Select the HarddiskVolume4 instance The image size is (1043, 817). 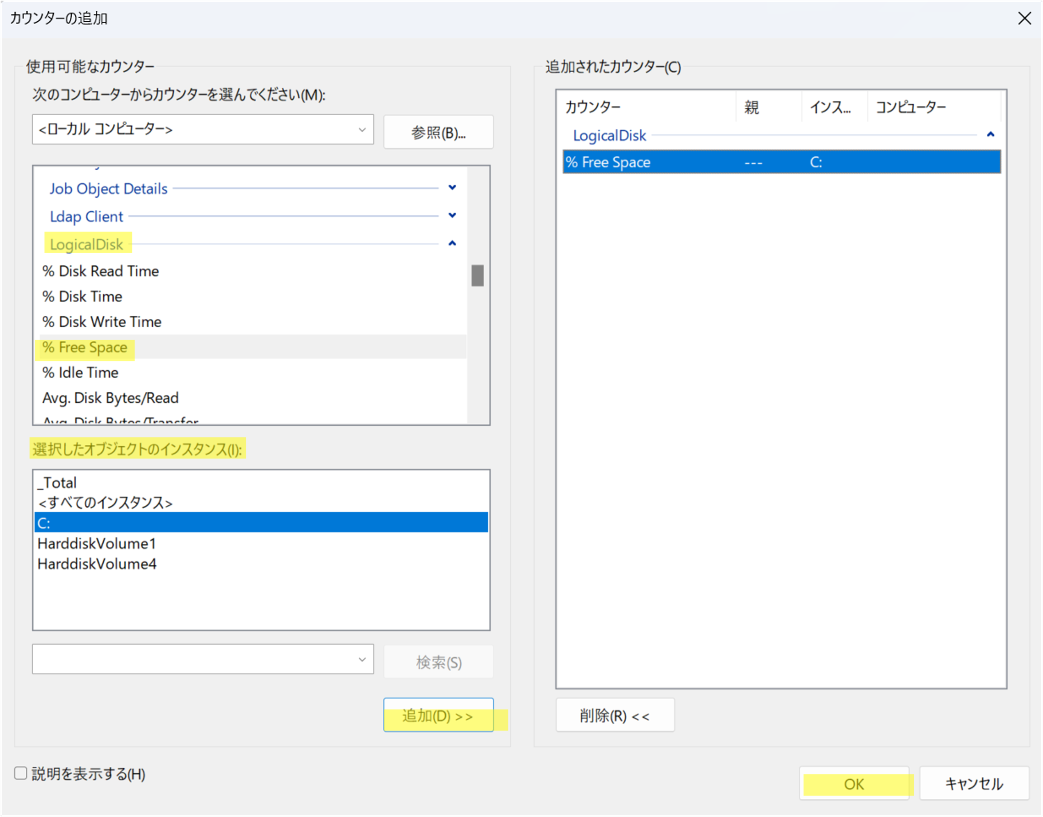coord(261,564)
